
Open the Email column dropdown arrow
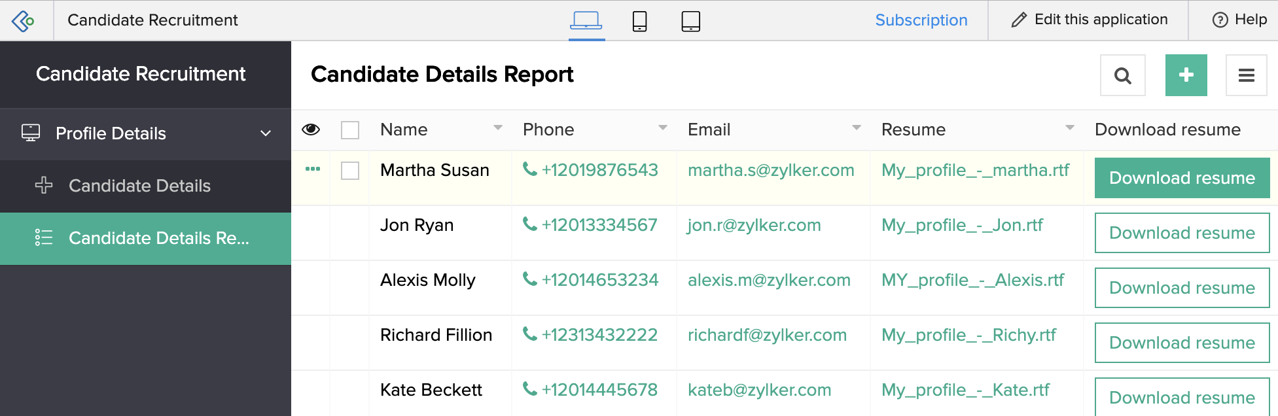[x=856, y=128]
